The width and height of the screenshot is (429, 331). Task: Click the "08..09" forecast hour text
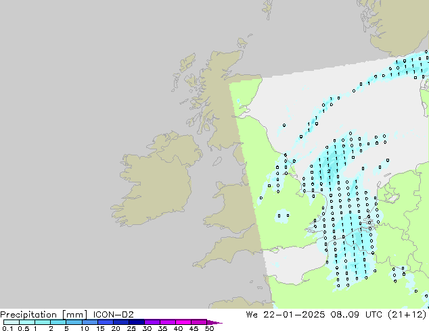click(344, 315)
